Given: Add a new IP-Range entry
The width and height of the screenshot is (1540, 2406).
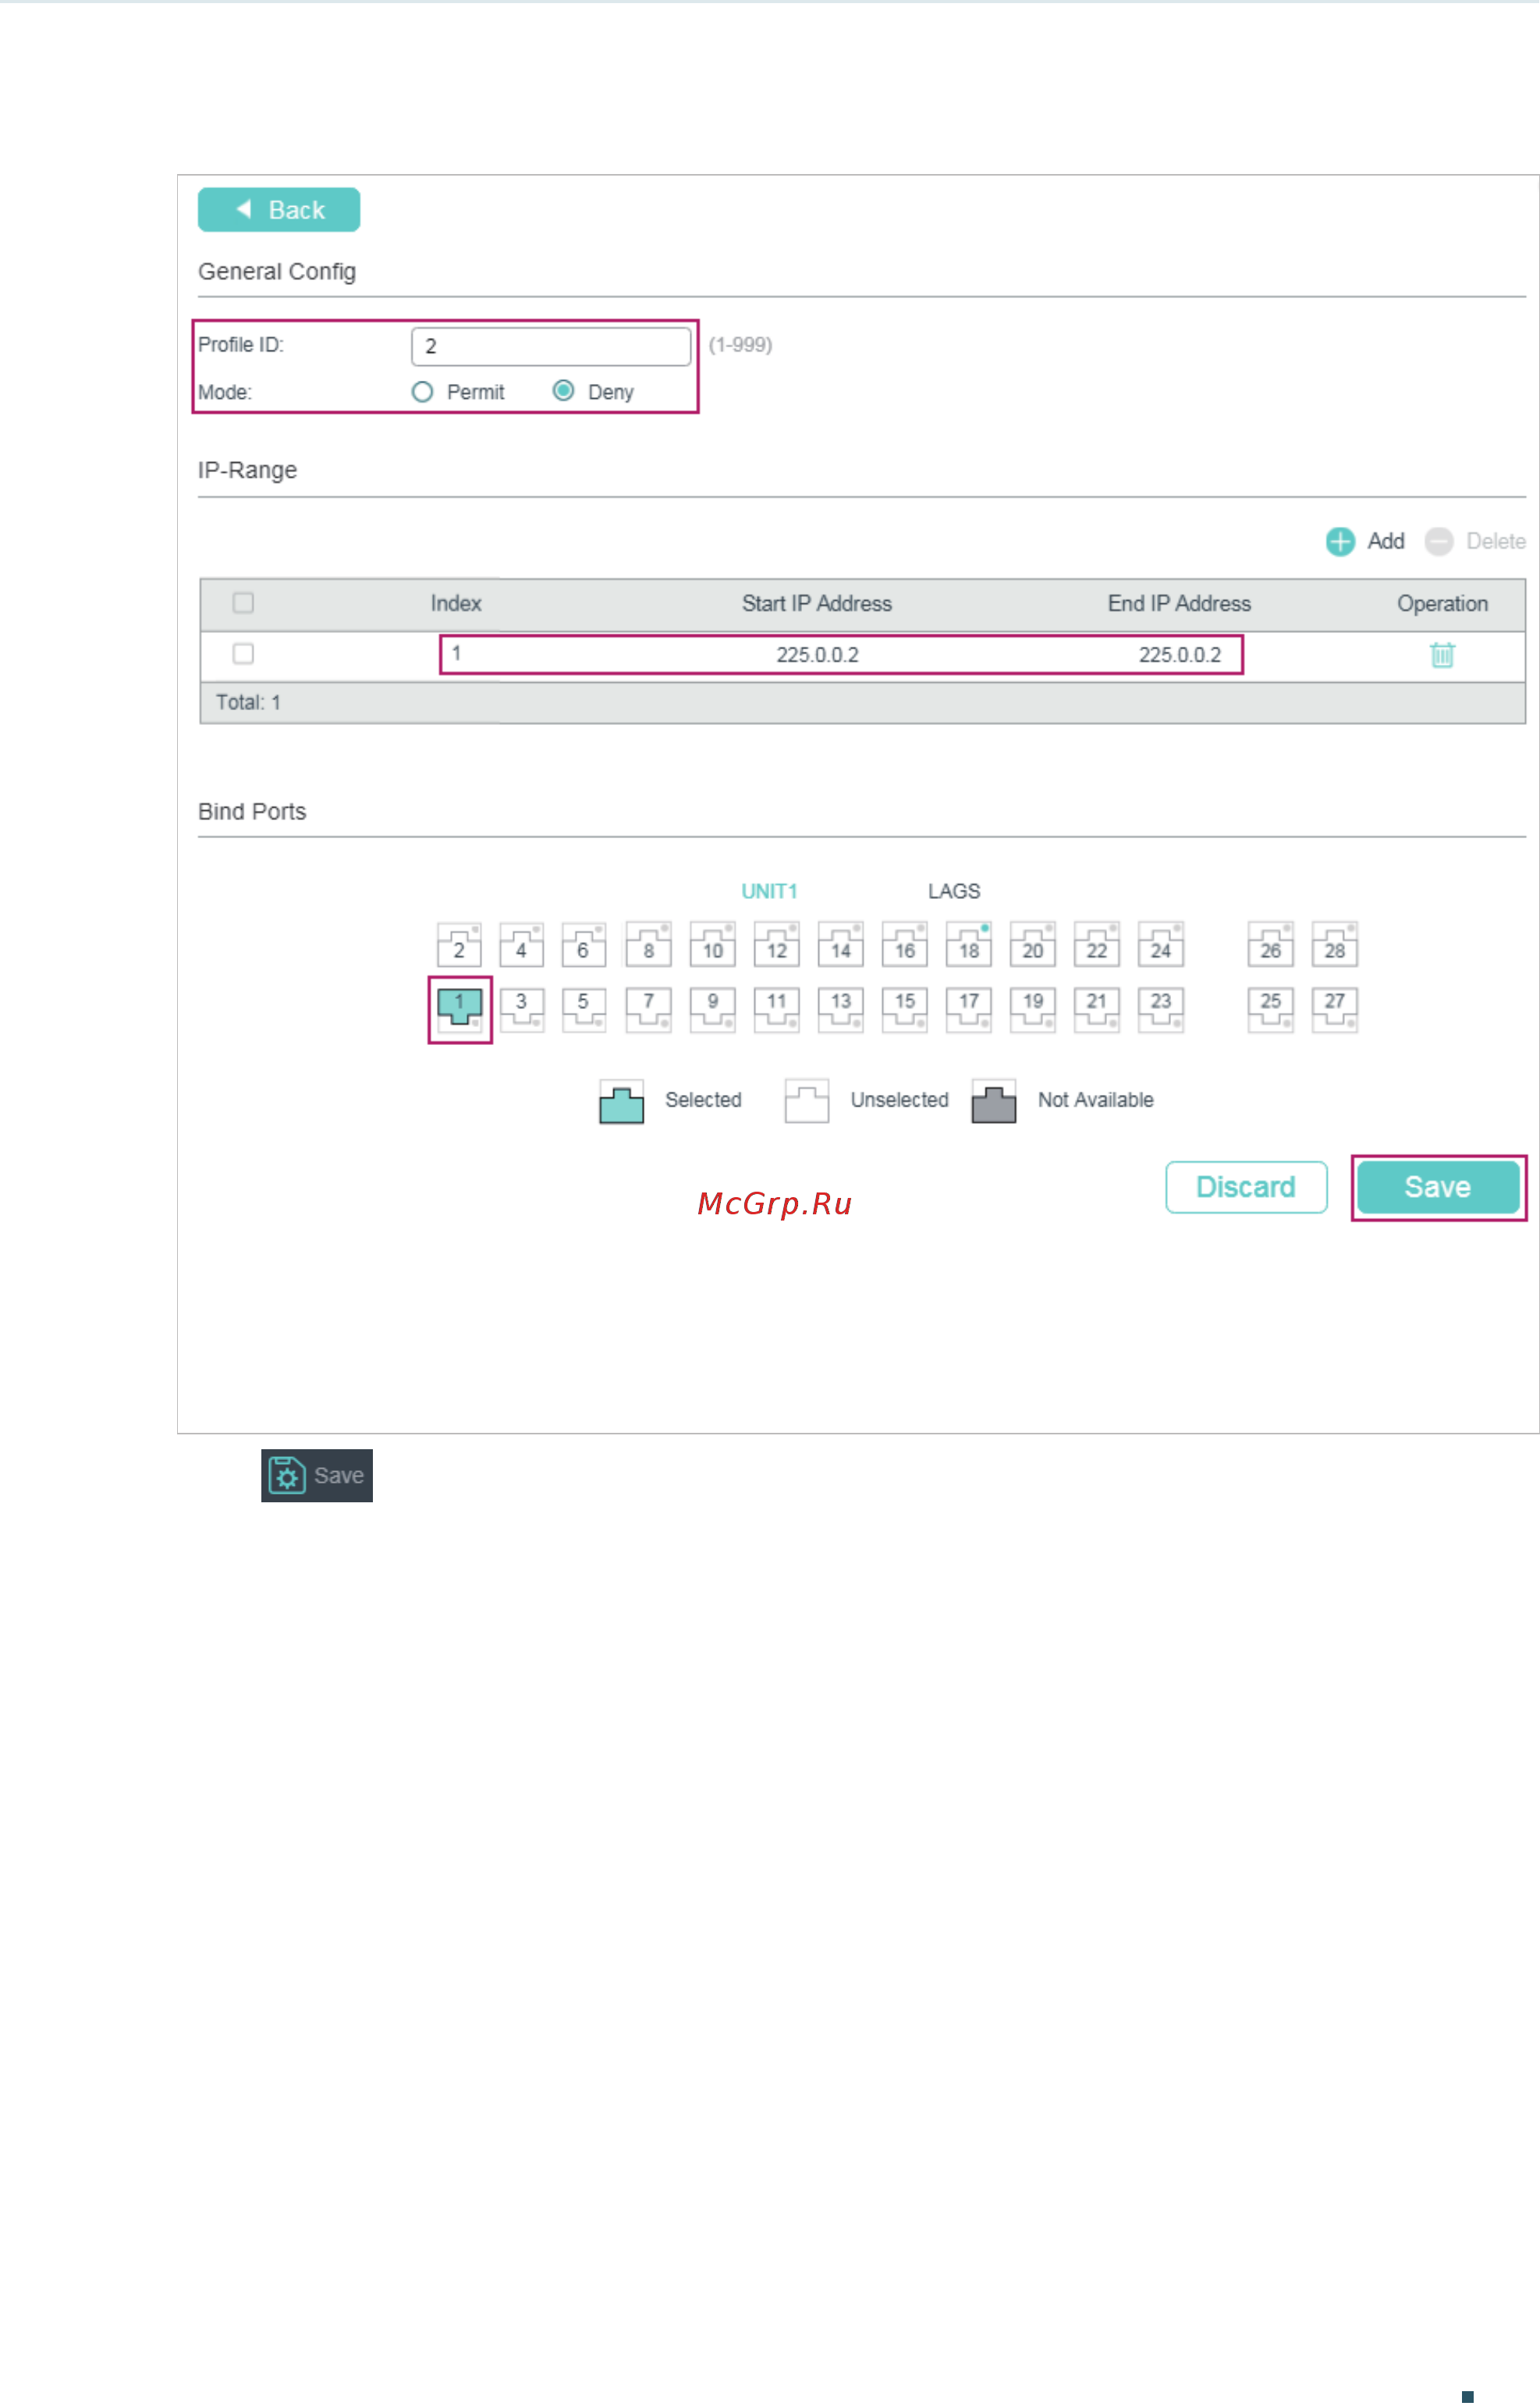Looking at the screenshot, I should tap(1365, 542).
